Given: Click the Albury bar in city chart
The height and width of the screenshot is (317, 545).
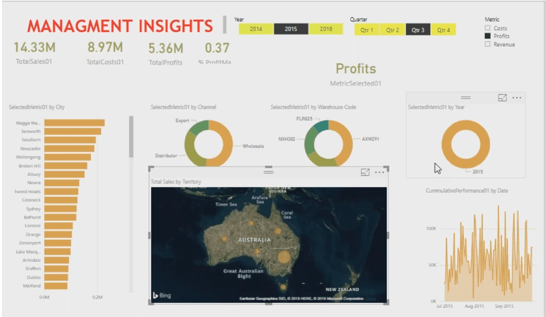Looking at the screenshot, I should coord(64,174).
